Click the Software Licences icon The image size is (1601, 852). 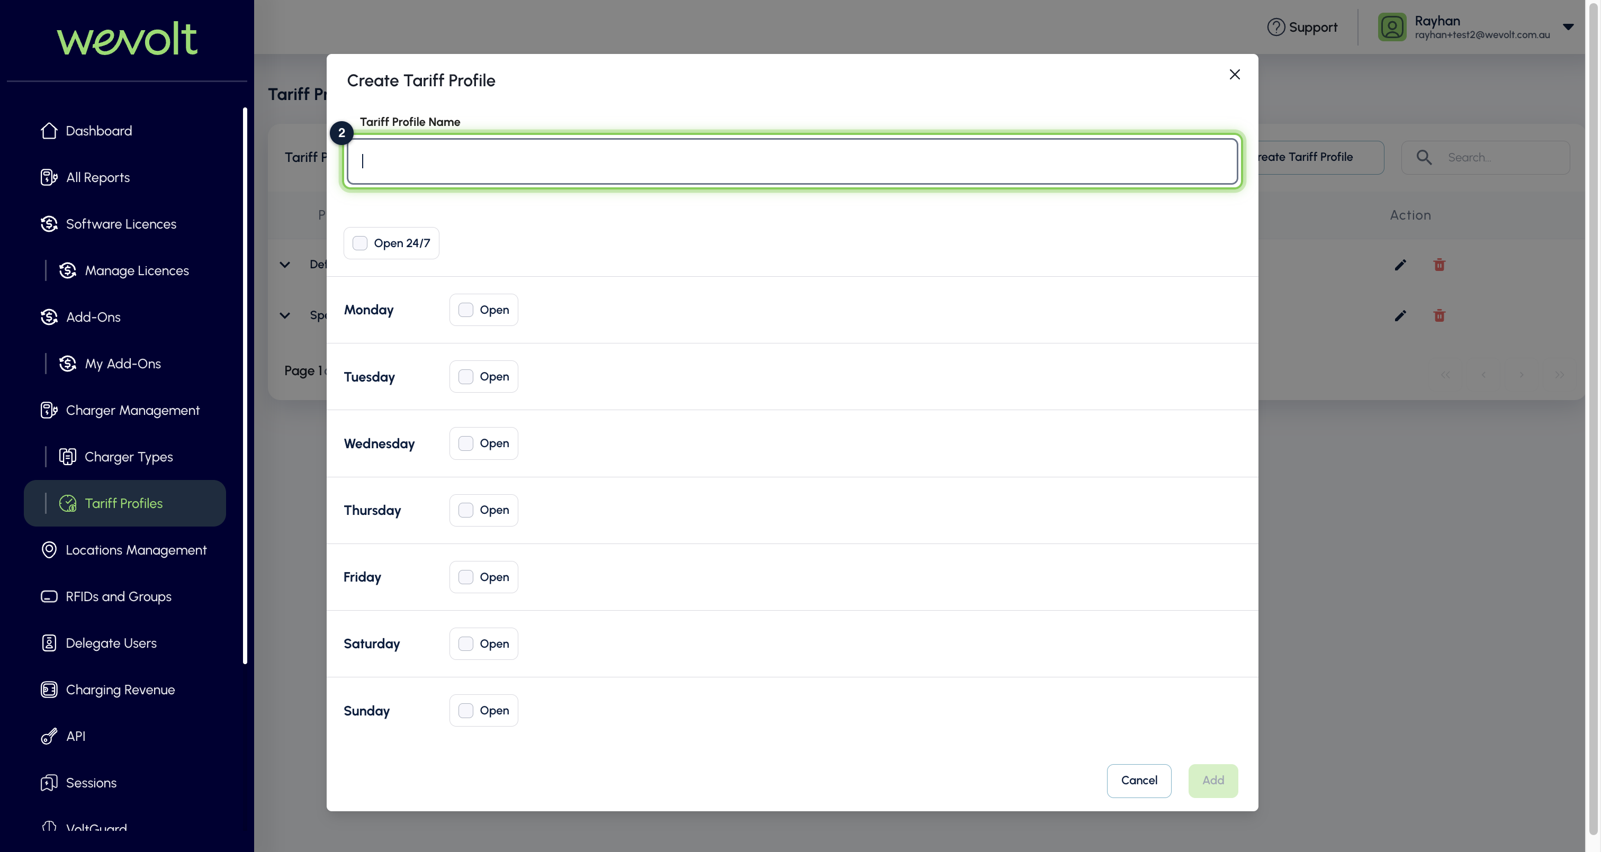pyautogui.click(x=49, y=224)
